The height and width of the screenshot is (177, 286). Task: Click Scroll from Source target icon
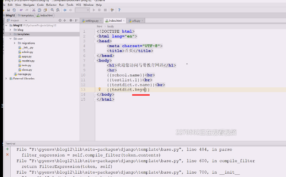tap(60, 21)
